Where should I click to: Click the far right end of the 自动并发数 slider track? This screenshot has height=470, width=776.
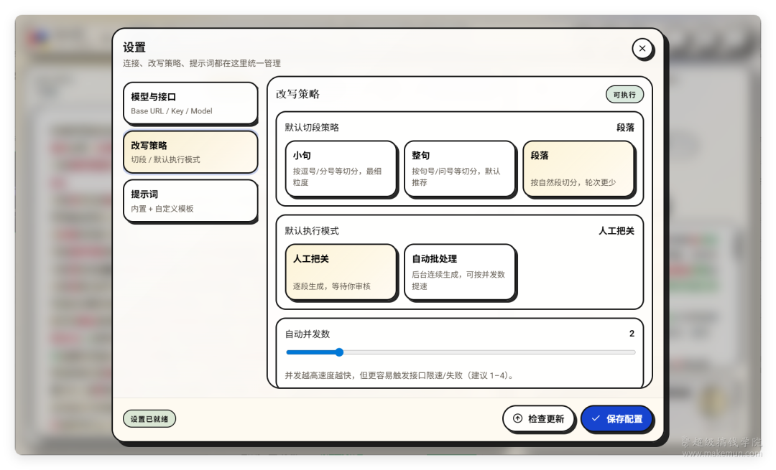634,352
